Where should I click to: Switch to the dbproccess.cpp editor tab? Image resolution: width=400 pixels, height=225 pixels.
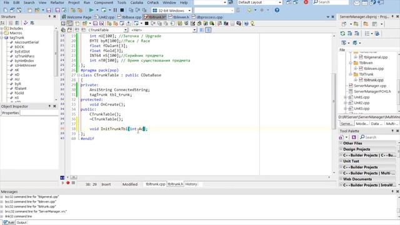click(x=207, y=17)
